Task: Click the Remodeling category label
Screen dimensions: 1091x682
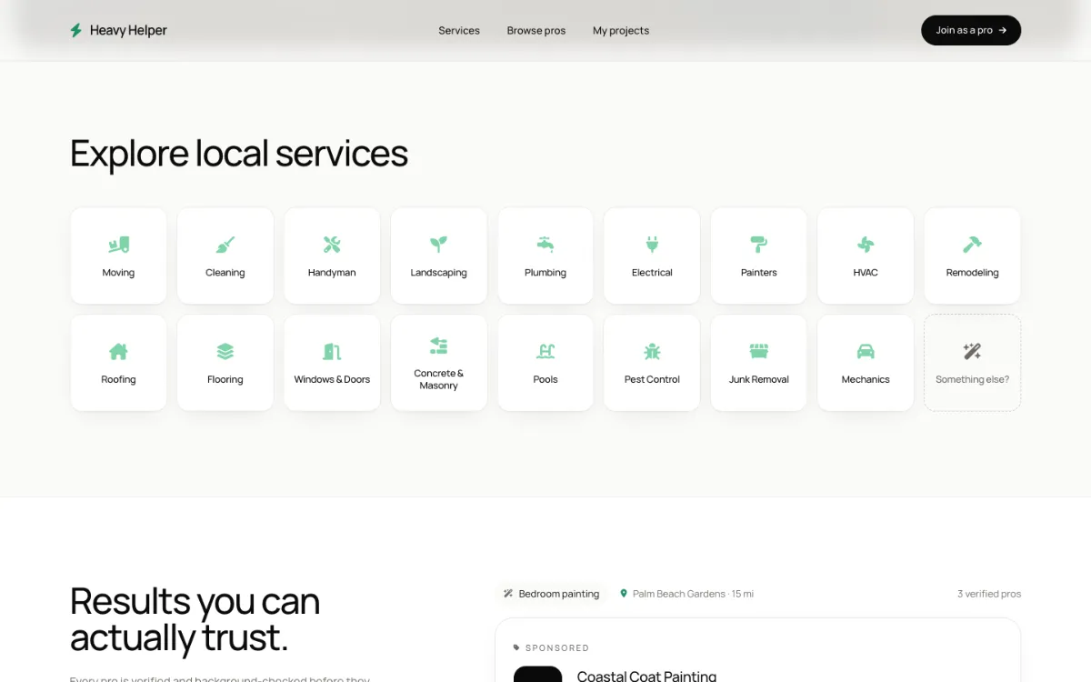Action: [972, 273]
